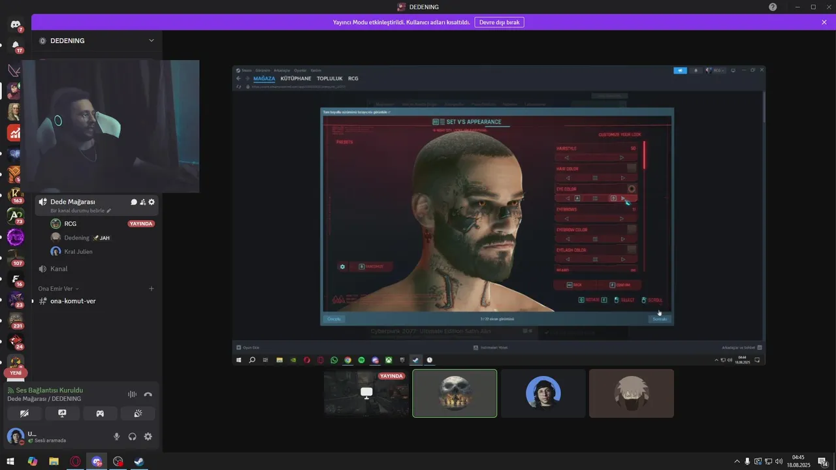Open server icon with 17 badge
Viewport: 836px width, 470px height.
tap(15, 46)
